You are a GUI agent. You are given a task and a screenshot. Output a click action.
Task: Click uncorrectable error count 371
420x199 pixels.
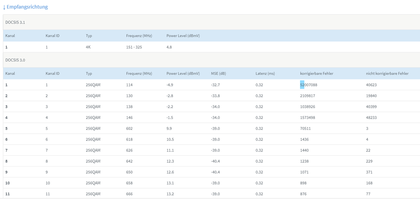coord(369,172)
